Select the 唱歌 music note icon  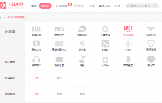(82, 59)
